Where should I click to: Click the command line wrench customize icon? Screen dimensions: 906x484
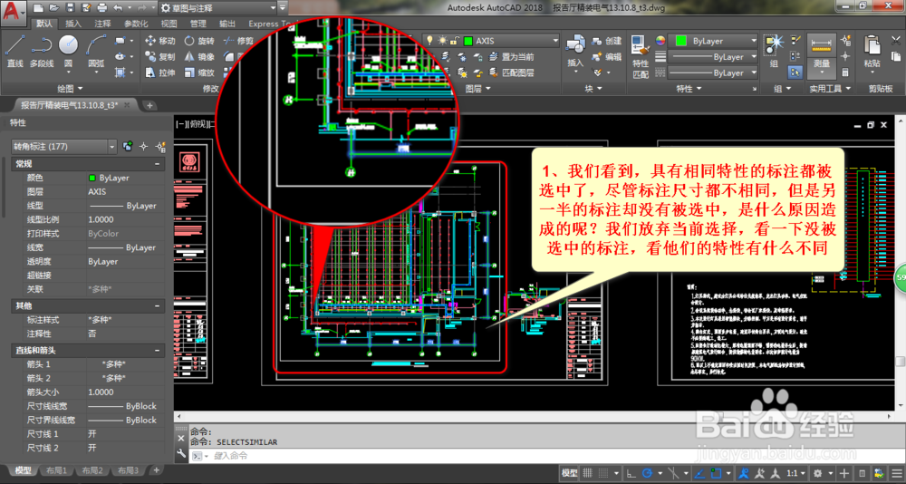[x=181, y=454]
